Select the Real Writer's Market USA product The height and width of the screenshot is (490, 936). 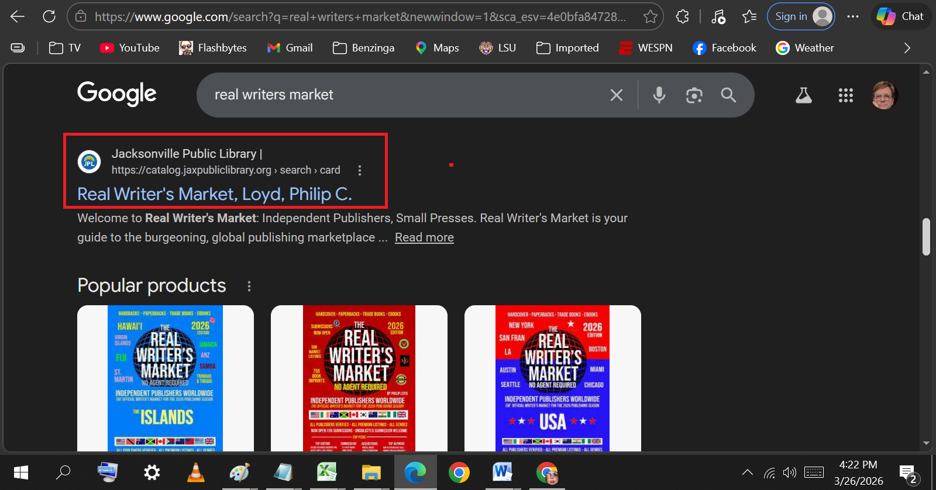[552, 378]
